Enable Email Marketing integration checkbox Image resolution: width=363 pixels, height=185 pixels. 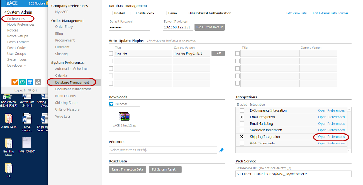242,124
